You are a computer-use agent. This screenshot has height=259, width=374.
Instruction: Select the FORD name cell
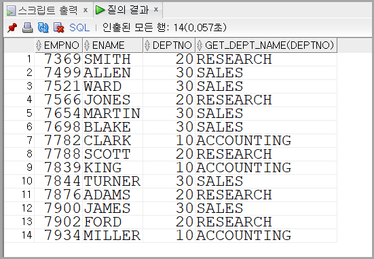[113, 222]
